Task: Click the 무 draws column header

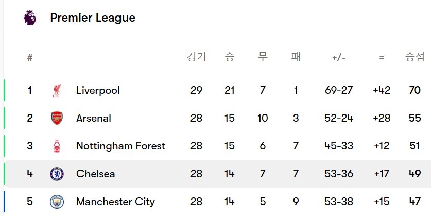Action: tap(263, 57)
